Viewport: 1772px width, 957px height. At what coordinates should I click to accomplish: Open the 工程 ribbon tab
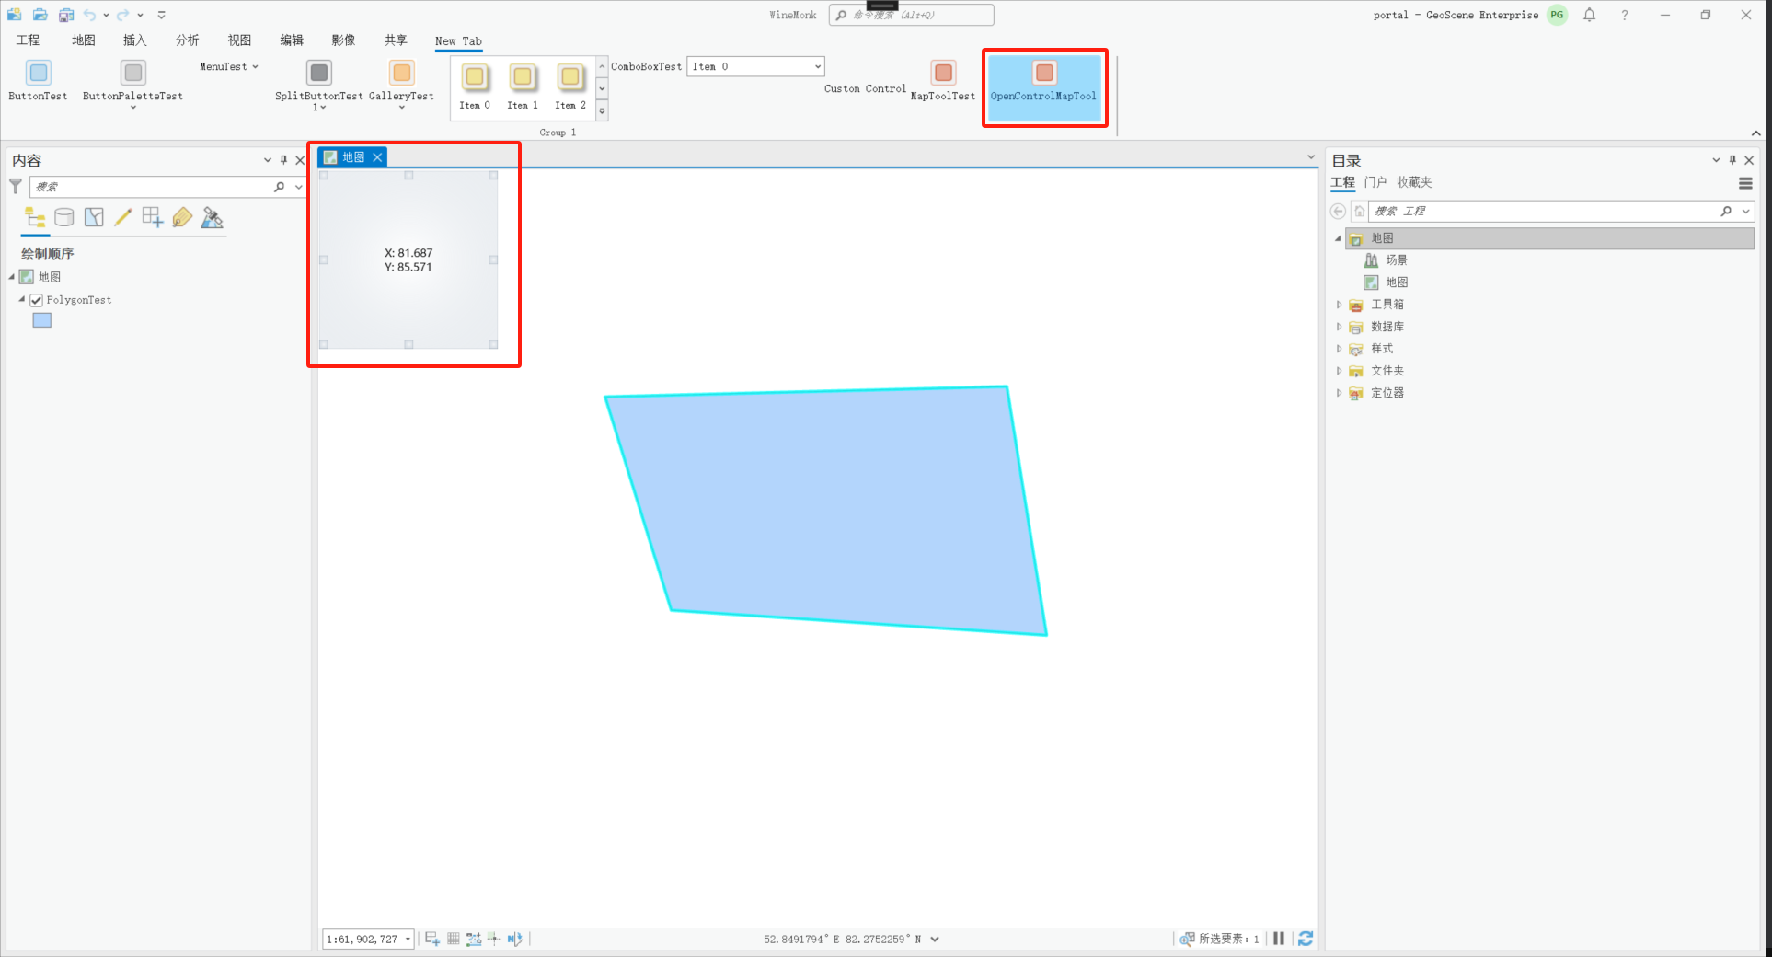28,40
